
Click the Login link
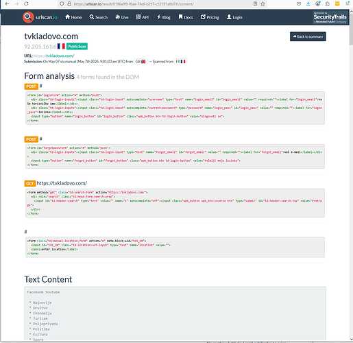[234, 17]
